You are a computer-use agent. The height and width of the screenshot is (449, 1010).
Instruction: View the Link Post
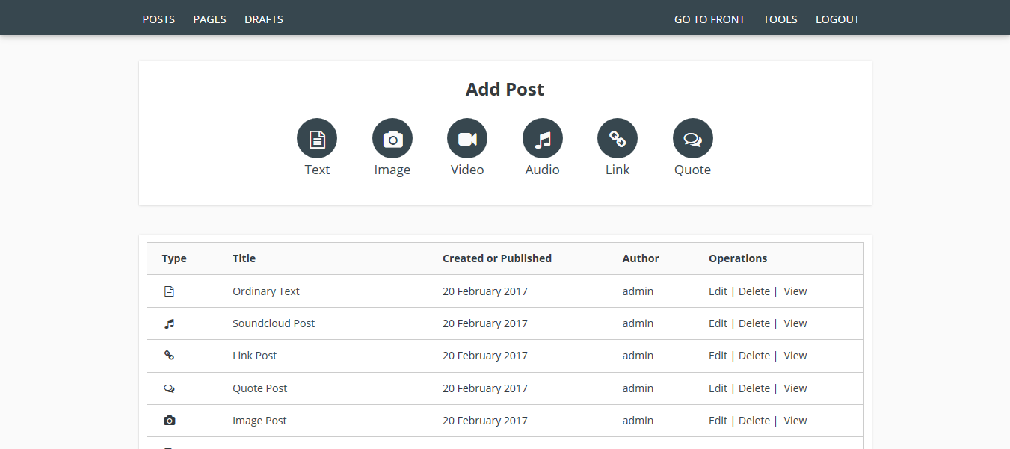[795, 356]
